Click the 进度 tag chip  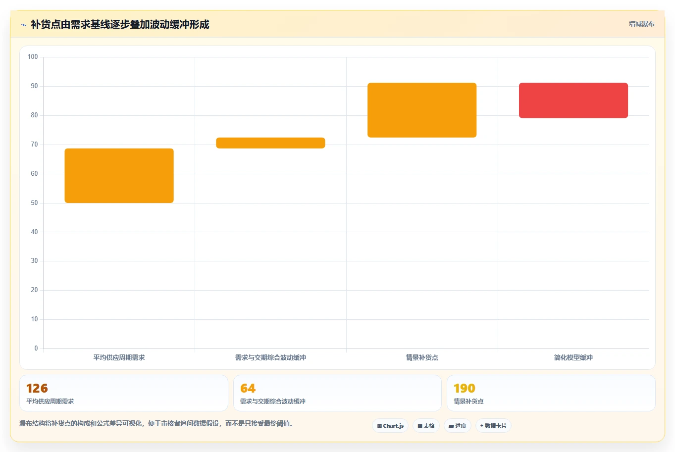[458, 426]
